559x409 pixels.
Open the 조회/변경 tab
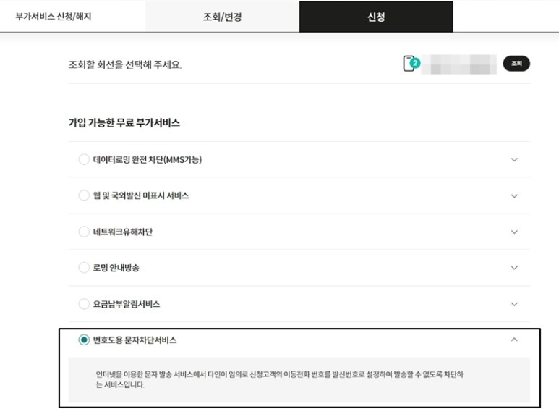pos(223,17)
